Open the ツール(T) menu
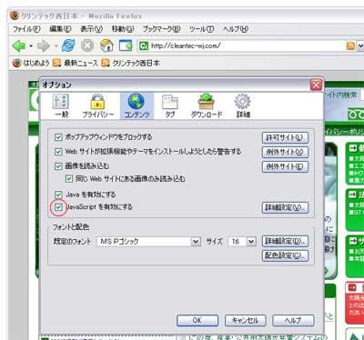364x340 pixels. [x=202, y=29]
